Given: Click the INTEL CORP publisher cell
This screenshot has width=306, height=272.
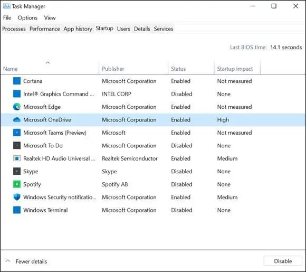Looking at the screenshot, I should click(117, 94).
